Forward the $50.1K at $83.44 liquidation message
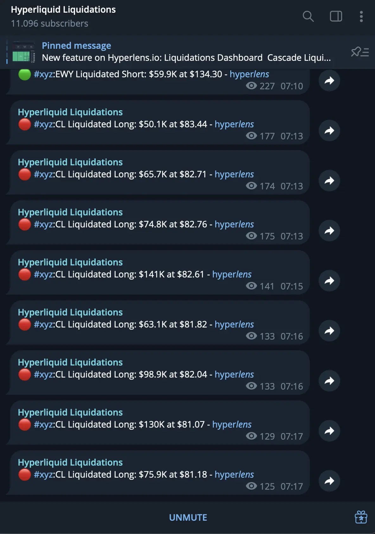The height and width of the screenshot is (534, 375). [329, 130]
